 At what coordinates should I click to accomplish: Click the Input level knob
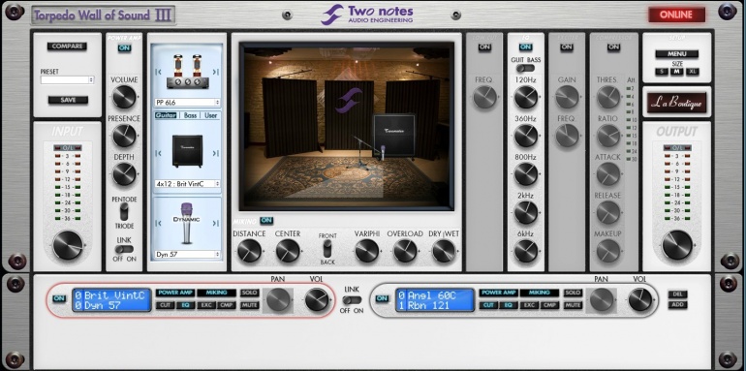pos(67,245)
